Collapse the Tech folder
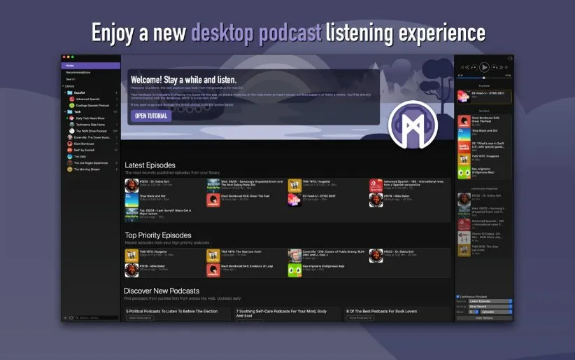The height and width of the screenshot is (360, 575). 65,111
